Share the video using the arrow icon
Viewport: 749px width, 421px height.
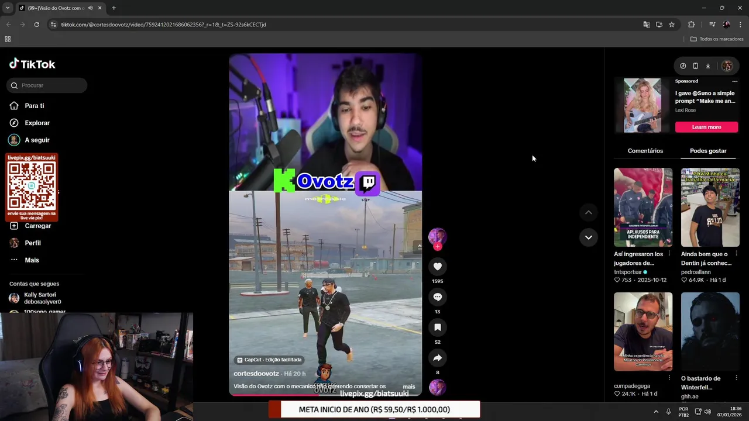pyautogui.click(x=437, y=358)
